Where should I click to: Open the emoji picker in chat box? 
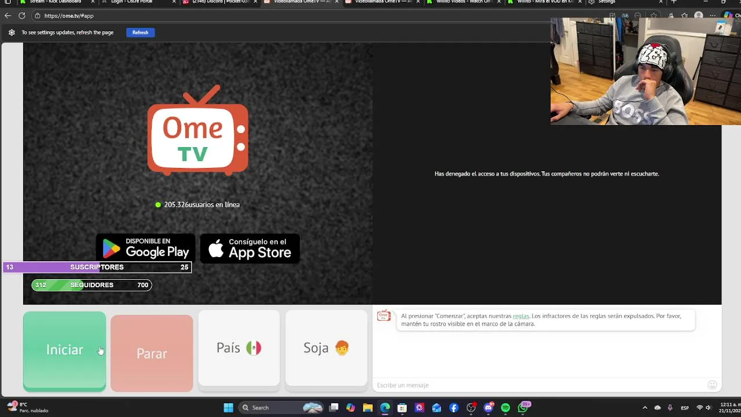[713, 385]
